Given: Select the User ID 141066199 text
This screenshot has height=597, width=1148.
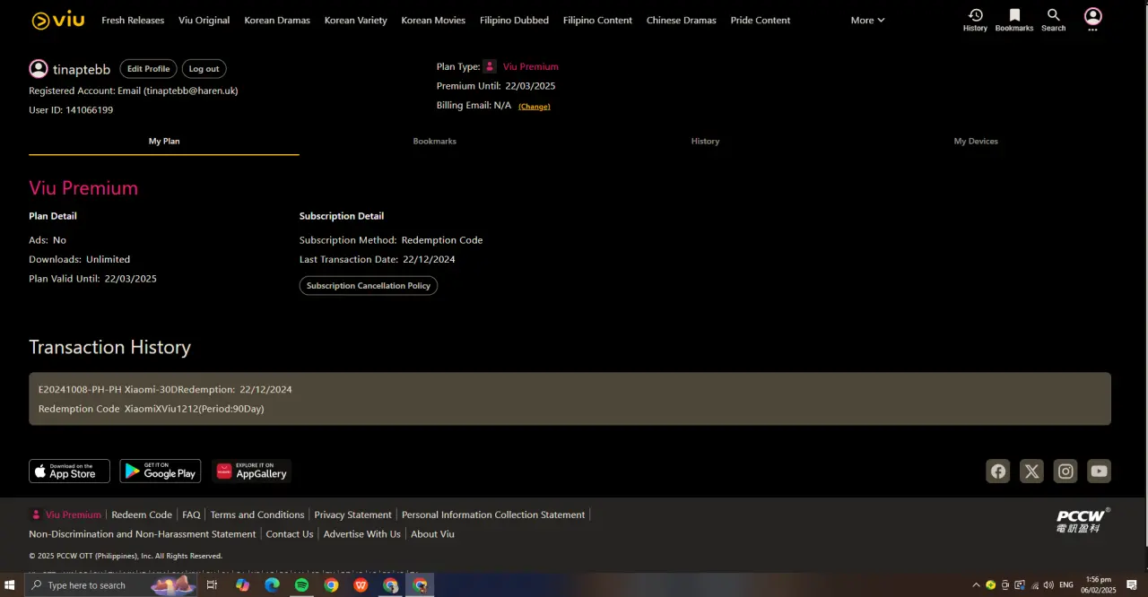Looking at the screenshot, I should (71, 110).
